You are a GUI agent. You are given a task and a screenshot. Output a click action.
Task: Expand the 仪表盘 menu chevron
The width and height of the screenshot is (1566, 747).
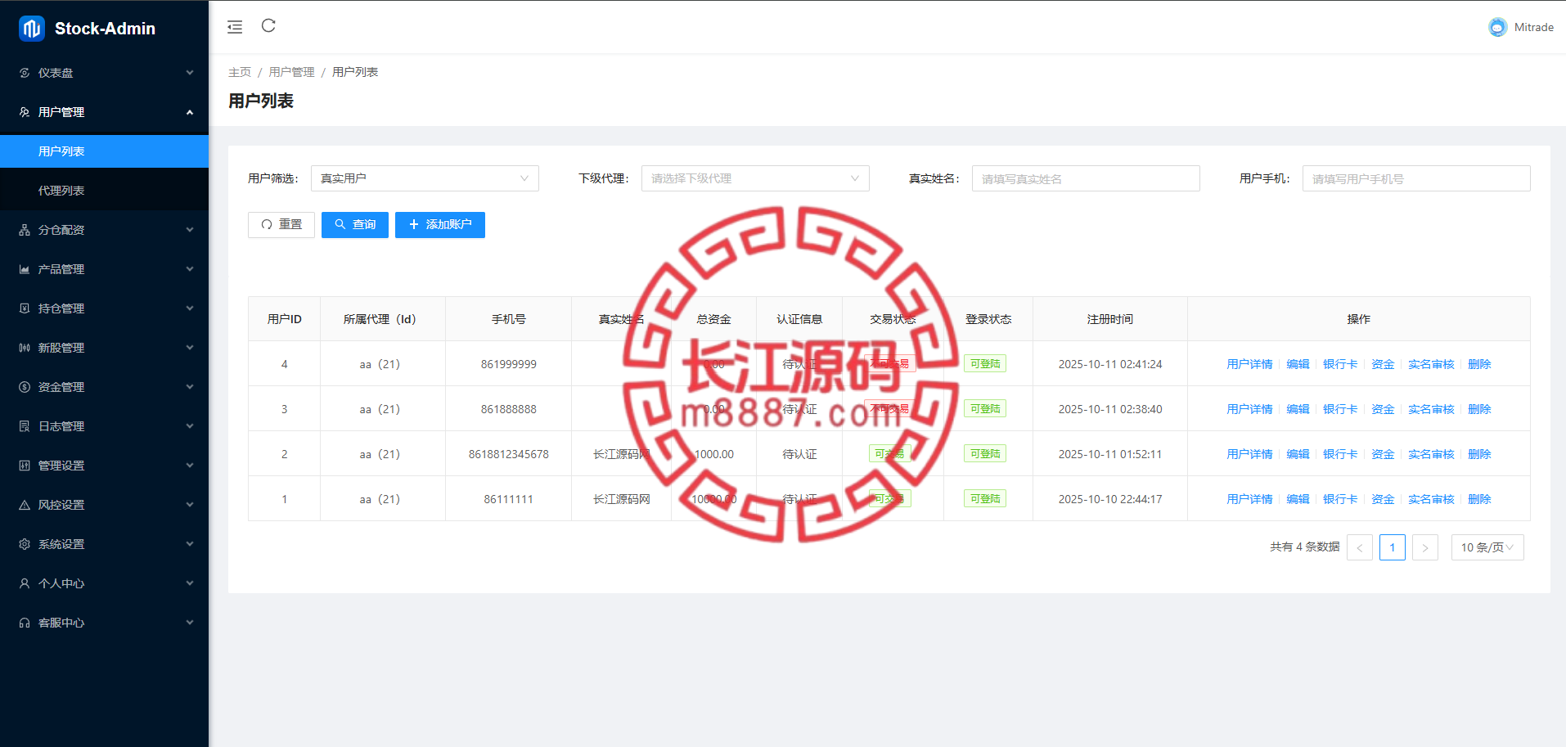tap(190, 73)
